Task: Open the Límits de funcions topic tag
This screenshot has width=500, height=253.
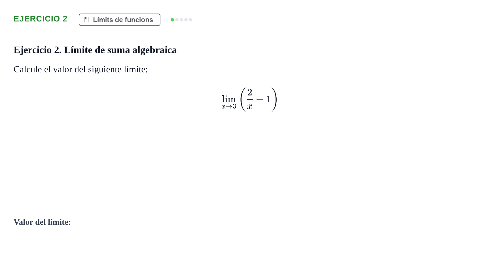Action: click(120, 20)
